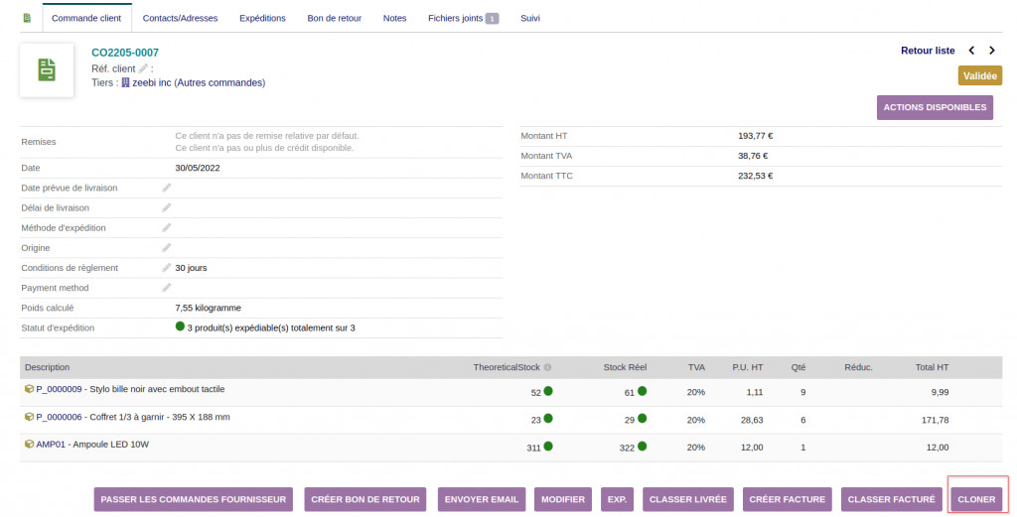
Task: Open the Fichiers joints tab
Action: point(463,18)
